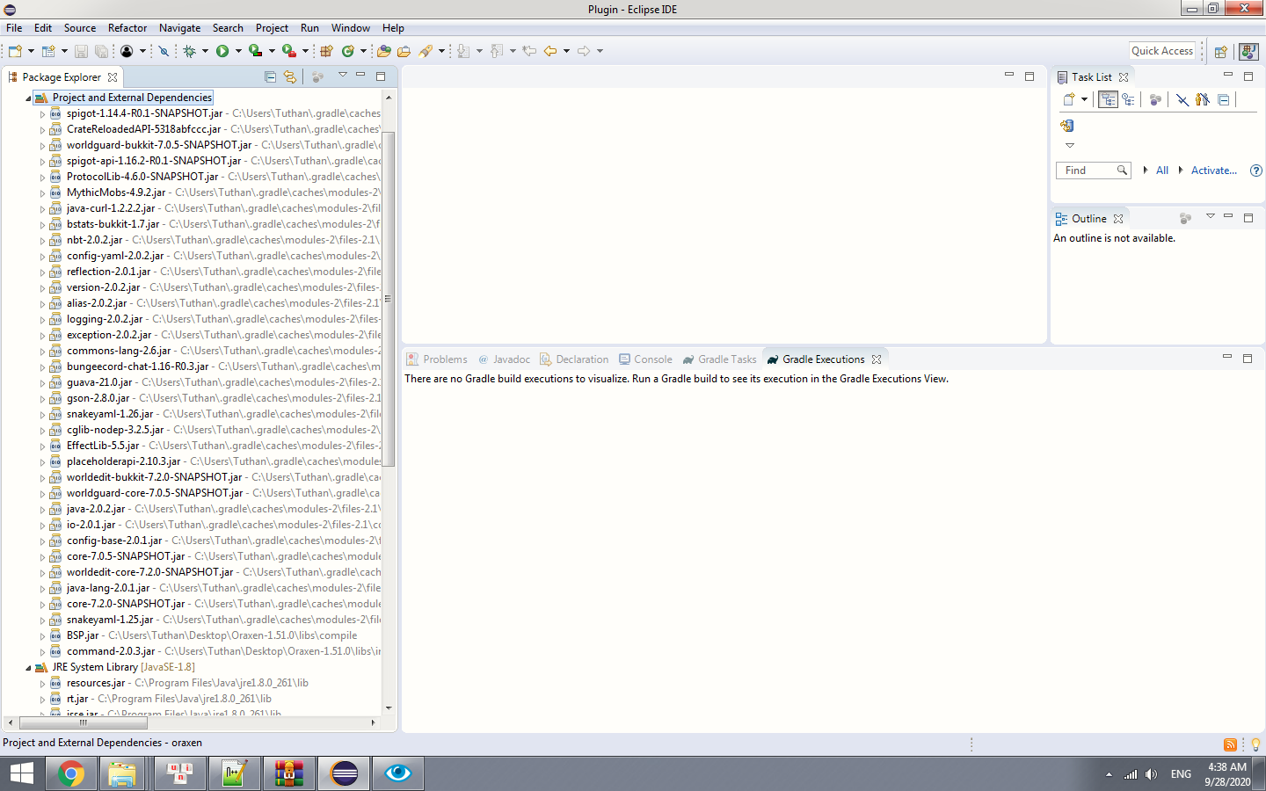The width and height of the screenshot is (1266, 791).
Task: Expand the MythicMobs-4.9.2.jar tree node
Action: [x=42, y=192]
